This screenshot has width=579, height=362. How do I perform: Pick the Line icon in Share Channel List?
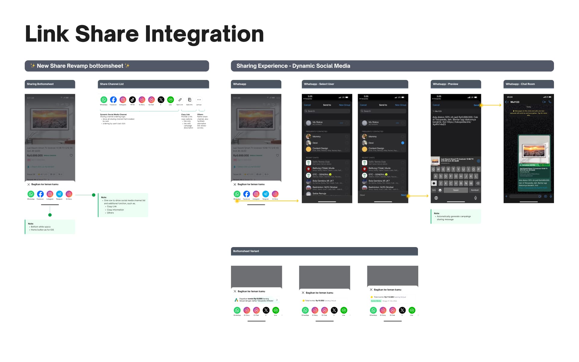tap(170, 100)
